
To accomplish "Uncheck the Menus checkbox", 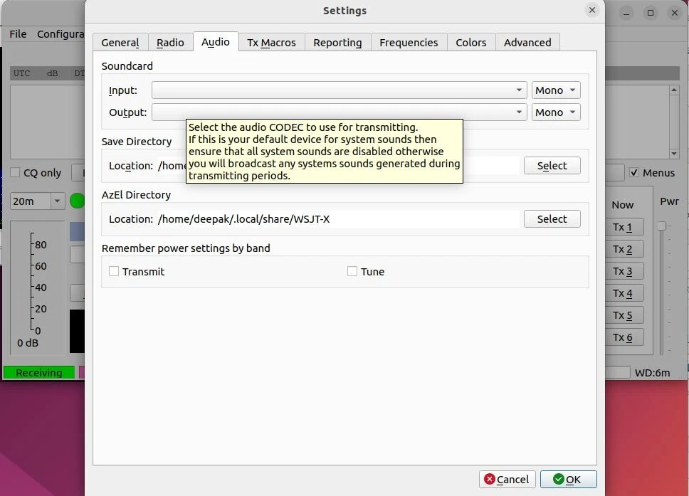I will pyautogui.click(x=634, y=172).
